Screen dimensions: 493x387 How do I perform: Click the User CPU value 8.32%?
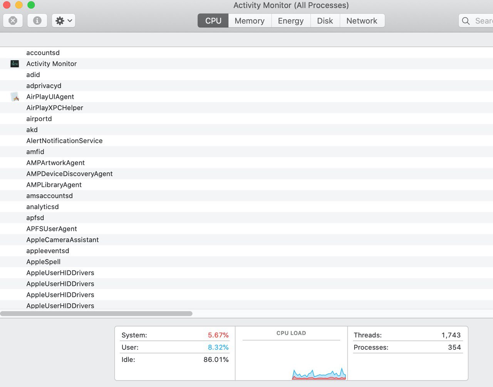pos(218,347)
